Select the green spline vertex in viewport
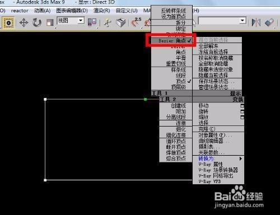The width and height of the screenshot is (280, 215). [146, 99]
